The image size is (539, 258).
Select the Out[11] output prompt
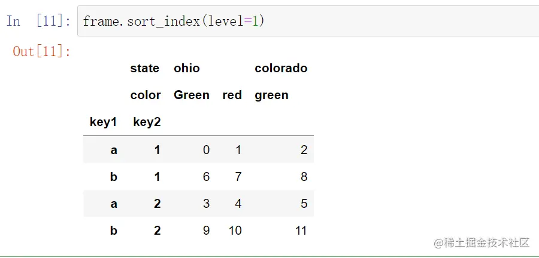[x=41, y=52]
